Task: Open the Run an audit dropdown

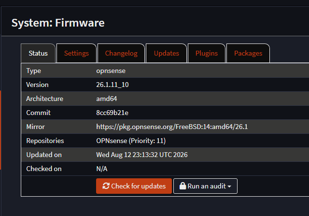Action: (x=205, y=186)
